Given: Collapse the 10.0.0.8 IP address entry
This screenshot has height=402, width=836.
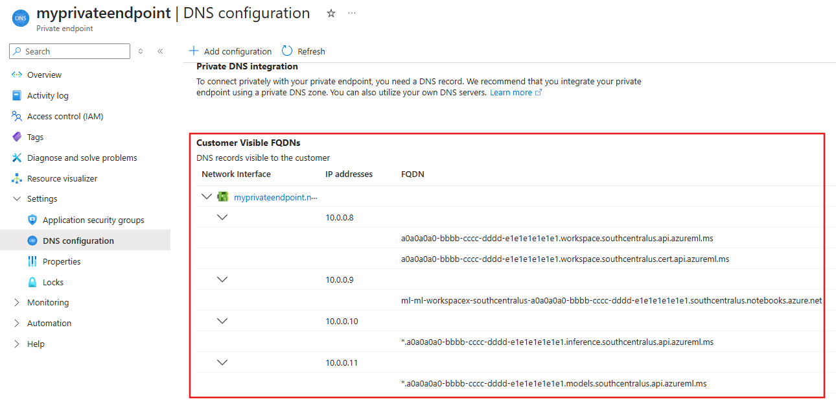Looking at the screenshot, I should coord(223,217).
